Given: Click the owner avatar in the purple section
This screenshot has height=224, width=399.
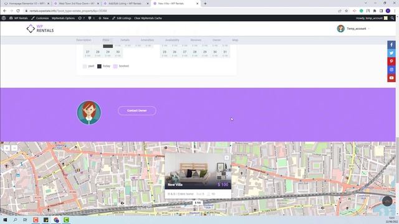Looking at the screenshot, I should click(x=89, y=113).
